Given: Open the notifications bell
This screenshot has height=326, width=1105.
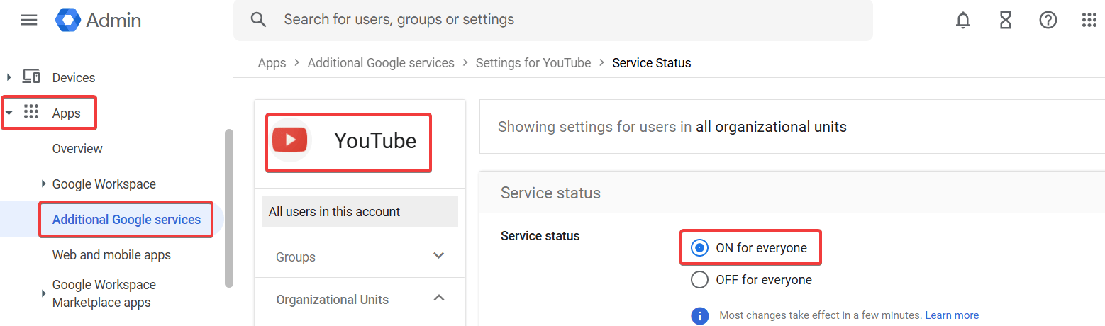Looking at the screenshot, I should coord(963,21).
